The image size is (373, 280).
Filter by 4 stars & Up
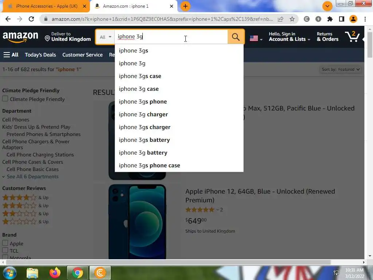click(25, 197)
